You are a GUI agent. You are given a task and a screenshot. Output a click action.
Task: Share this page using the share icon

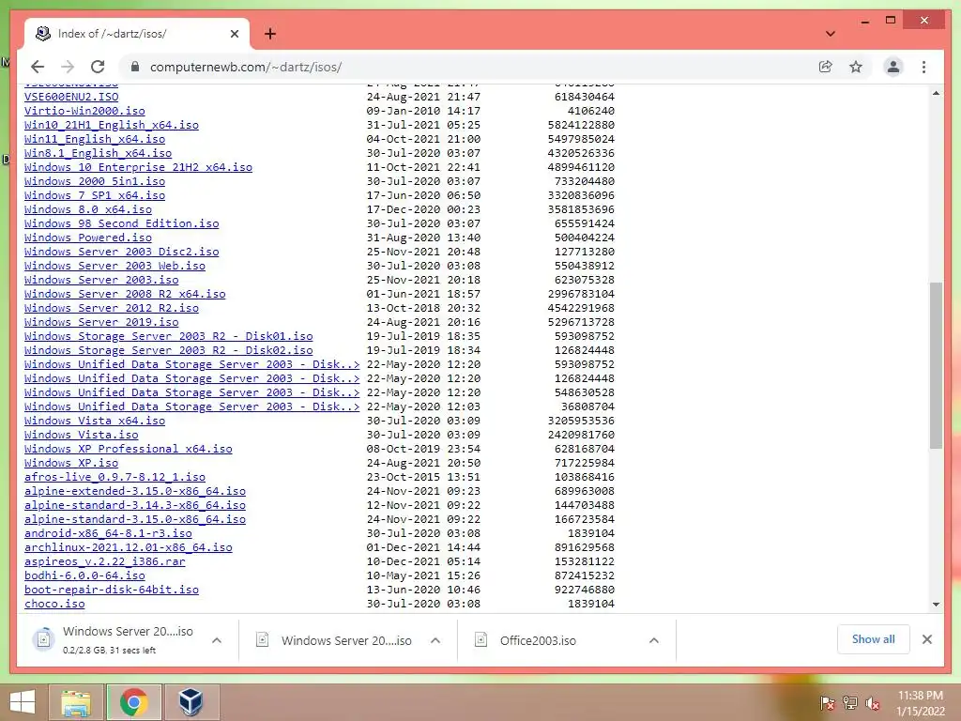(826, 67)
